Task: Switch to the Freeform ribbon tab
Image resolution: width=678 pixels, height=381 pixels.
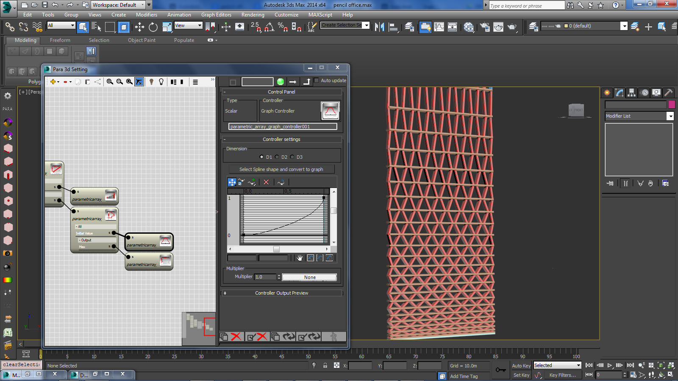Action: click(x=60, y=40)
